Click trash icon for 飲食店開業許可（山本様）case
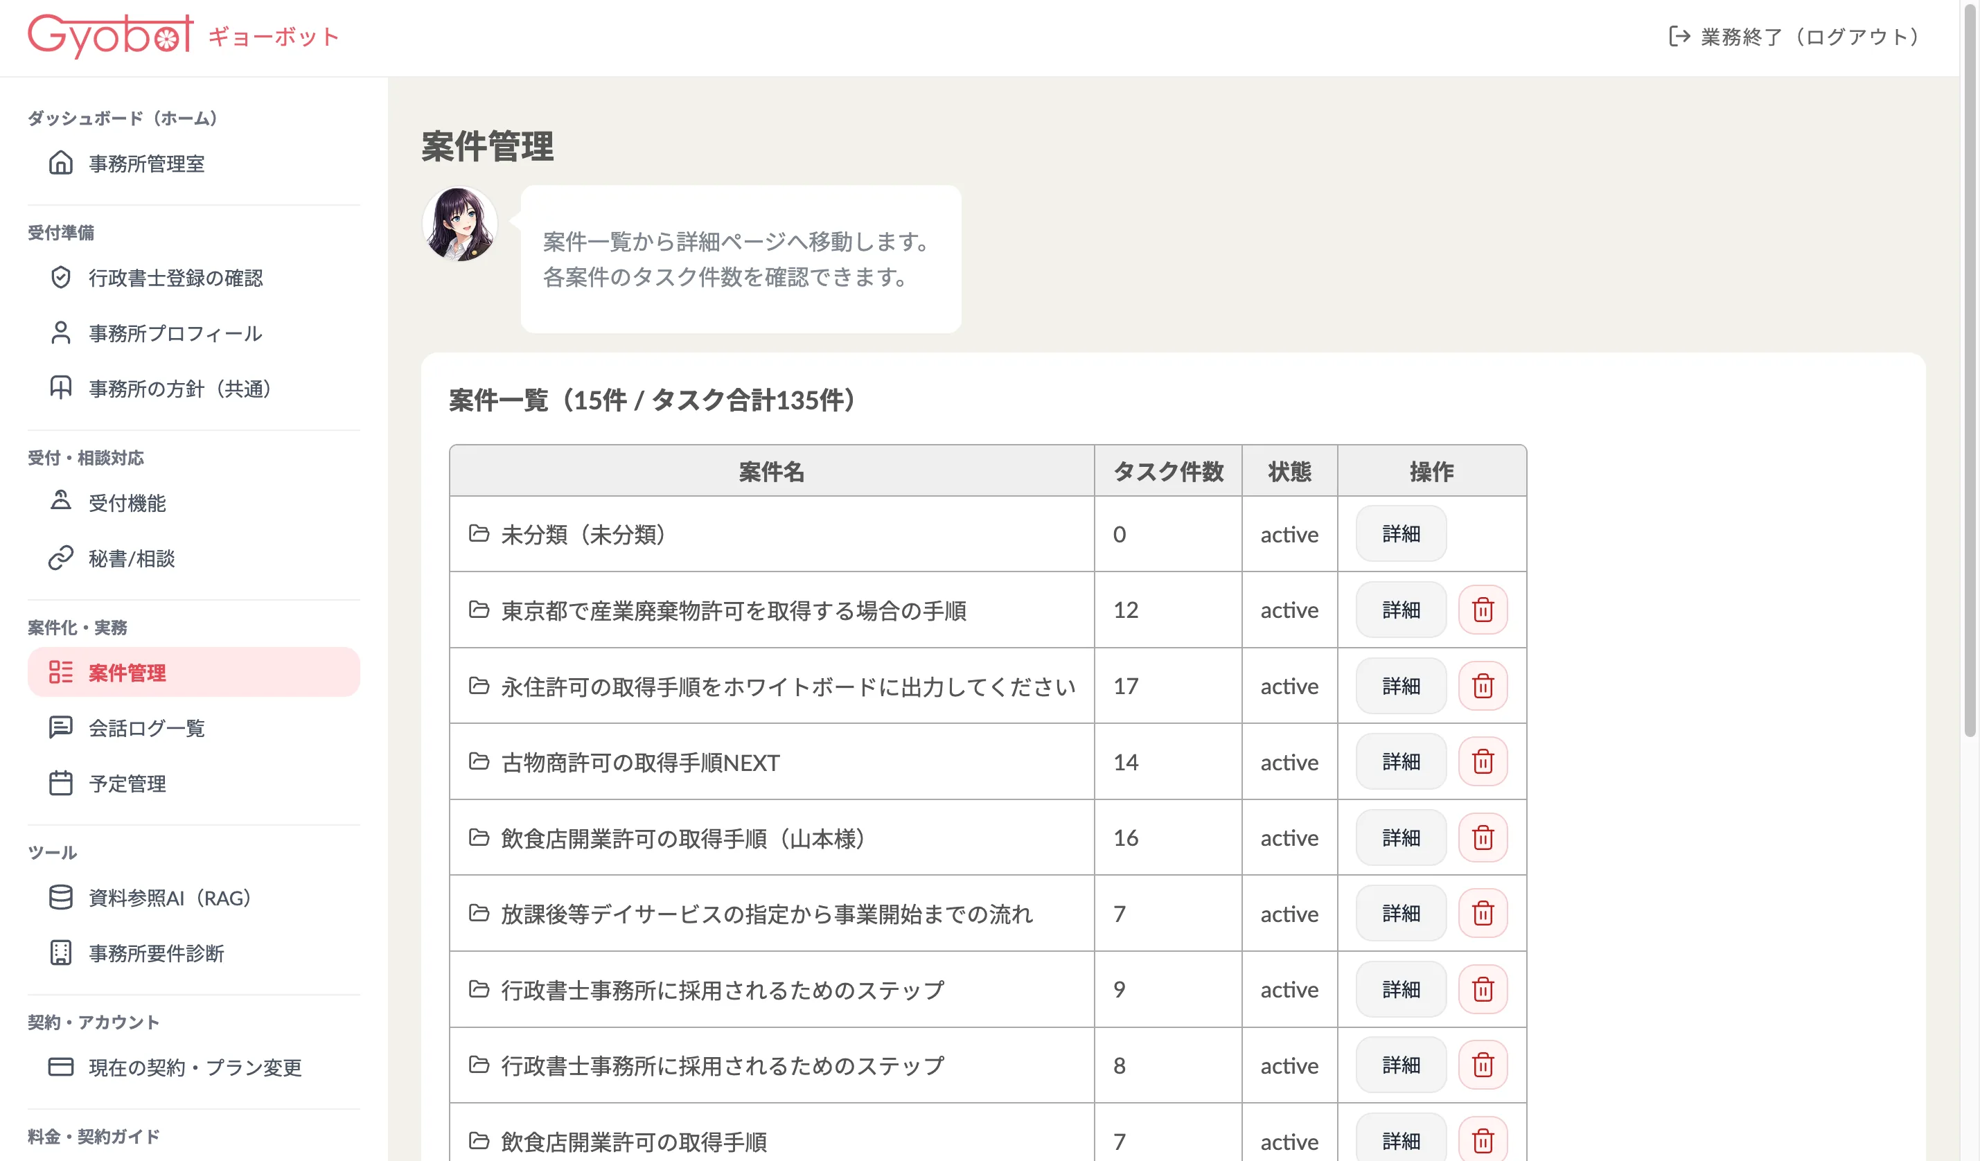Screen dimensions: 1980x1161 click(1483, 838)
